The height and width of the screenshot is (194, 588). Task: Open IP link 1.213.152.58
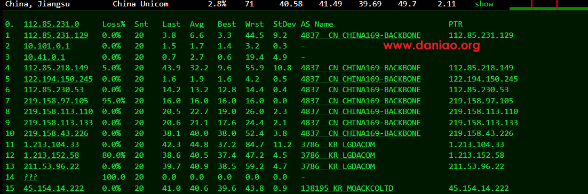(51, 155)
